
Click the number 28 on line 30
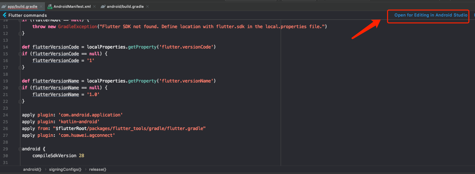pos(81,156)
